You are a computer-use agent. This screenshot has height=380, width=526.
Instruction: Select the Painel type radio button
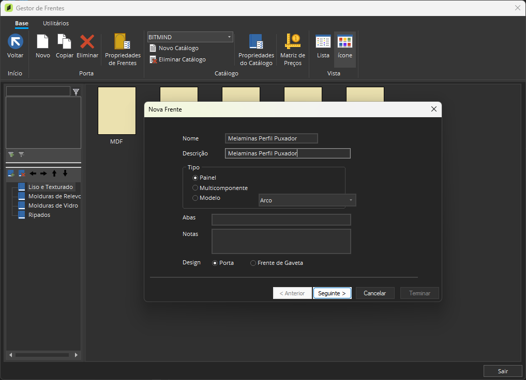195,178
